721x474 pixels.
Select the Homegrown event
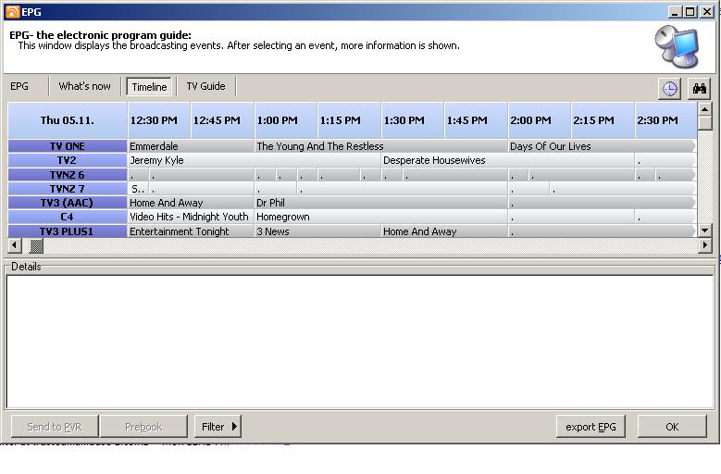(380, 217)
